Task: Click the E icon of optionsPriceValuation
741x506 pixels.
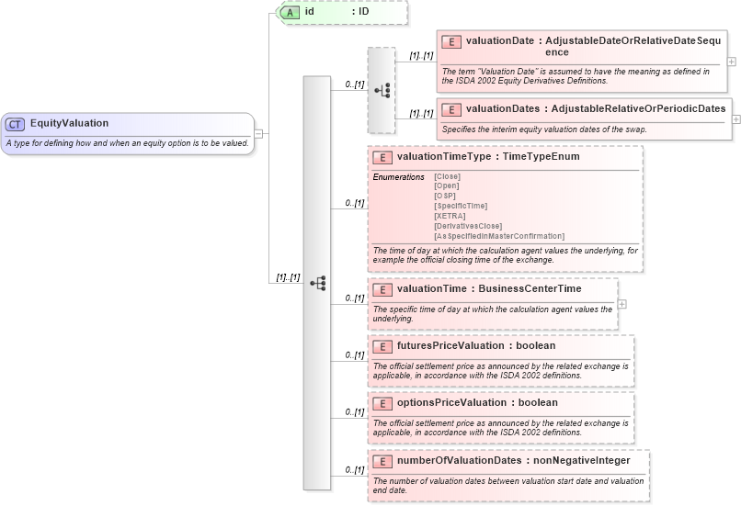Action: (x=382, y=403)
